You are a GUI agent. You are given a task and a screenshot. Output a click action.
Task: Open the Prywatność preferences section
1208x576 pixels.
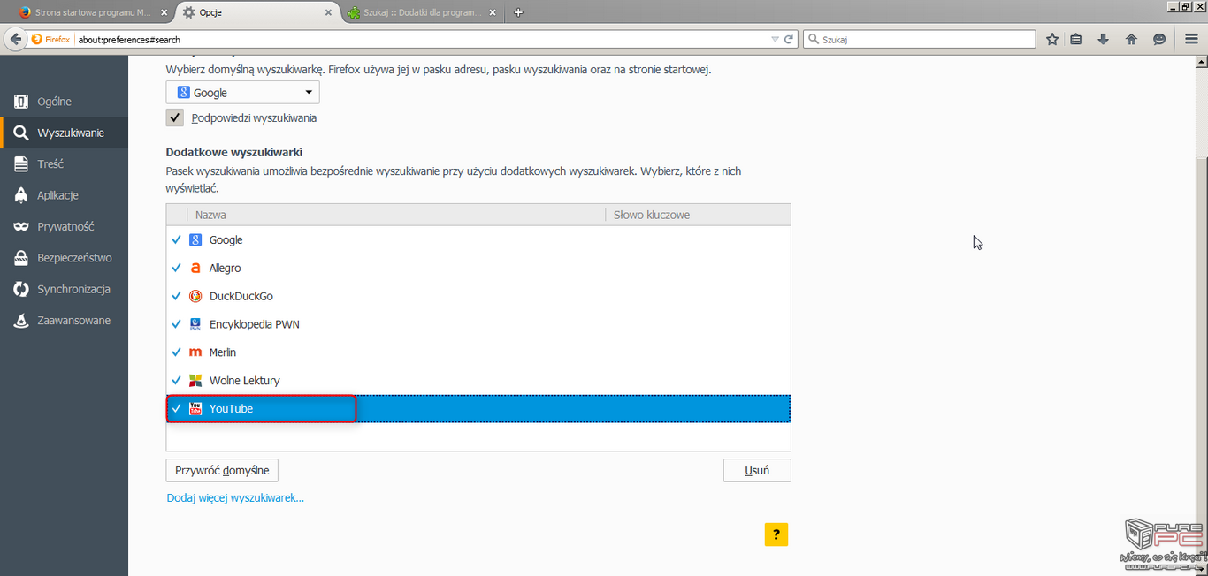(64, 227)
